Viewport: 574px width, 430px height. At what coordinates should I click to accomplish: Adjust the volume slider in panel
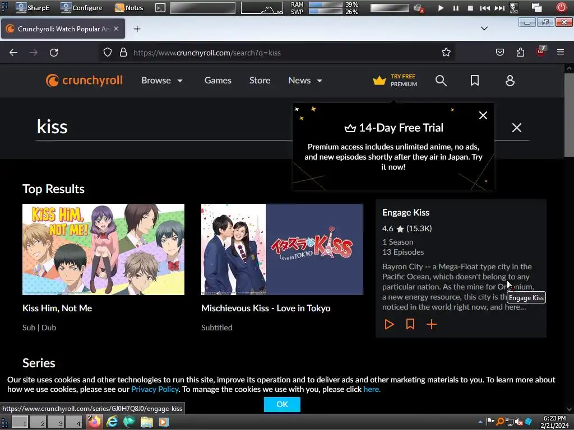(390, 8)
